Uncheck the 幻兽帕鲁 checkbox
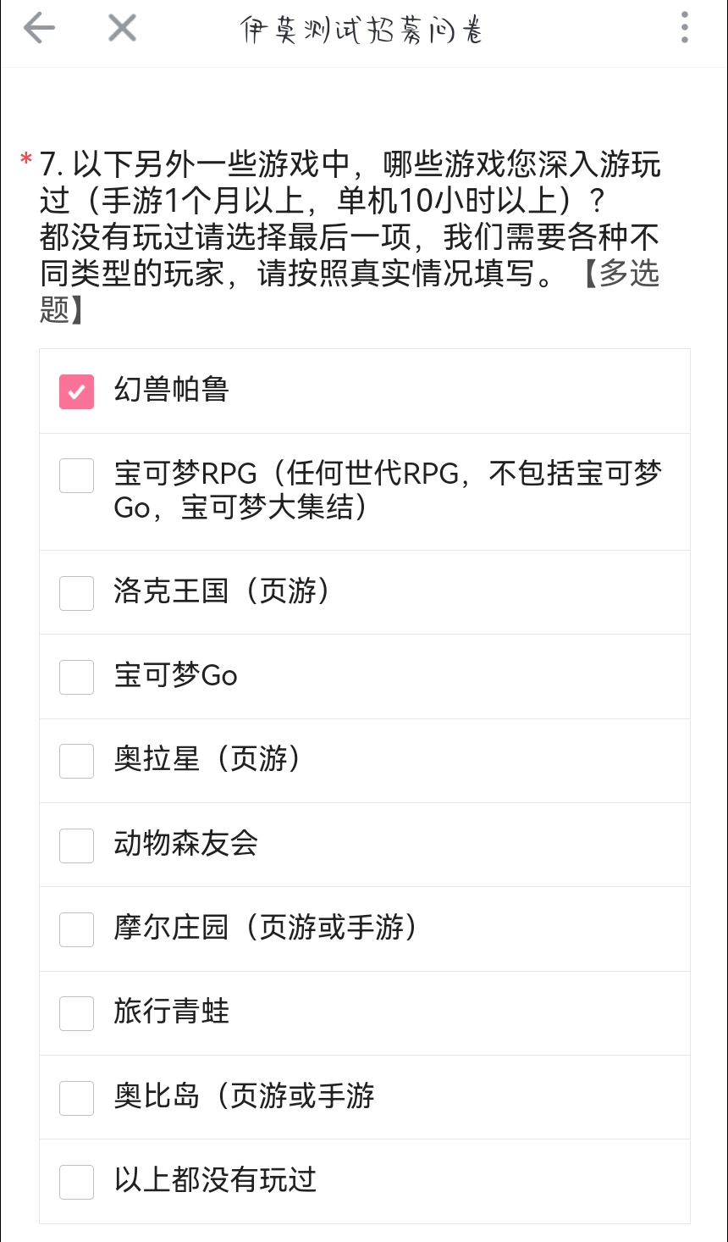The height and width of the screenshot is (1242, 728). [x=76, y=391]
